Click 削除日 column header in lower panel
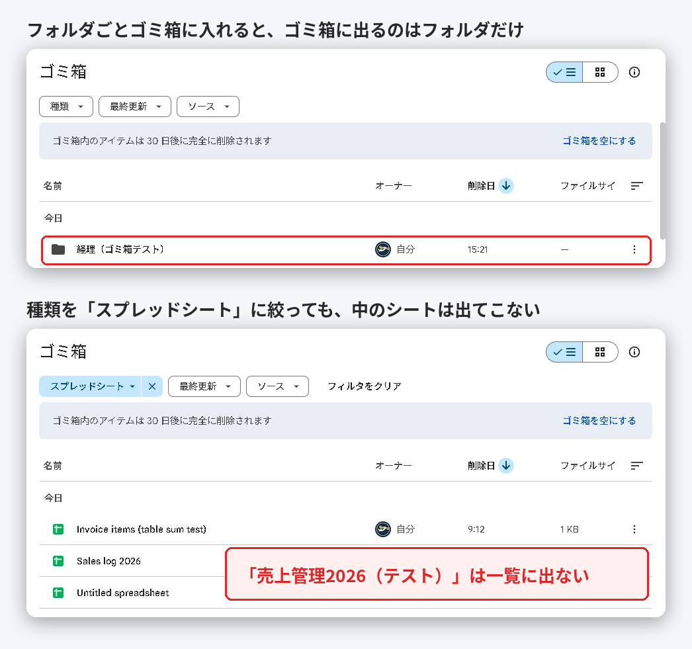Image resolution: width=692 pixels, height=649 pixels. pos(481,466)
